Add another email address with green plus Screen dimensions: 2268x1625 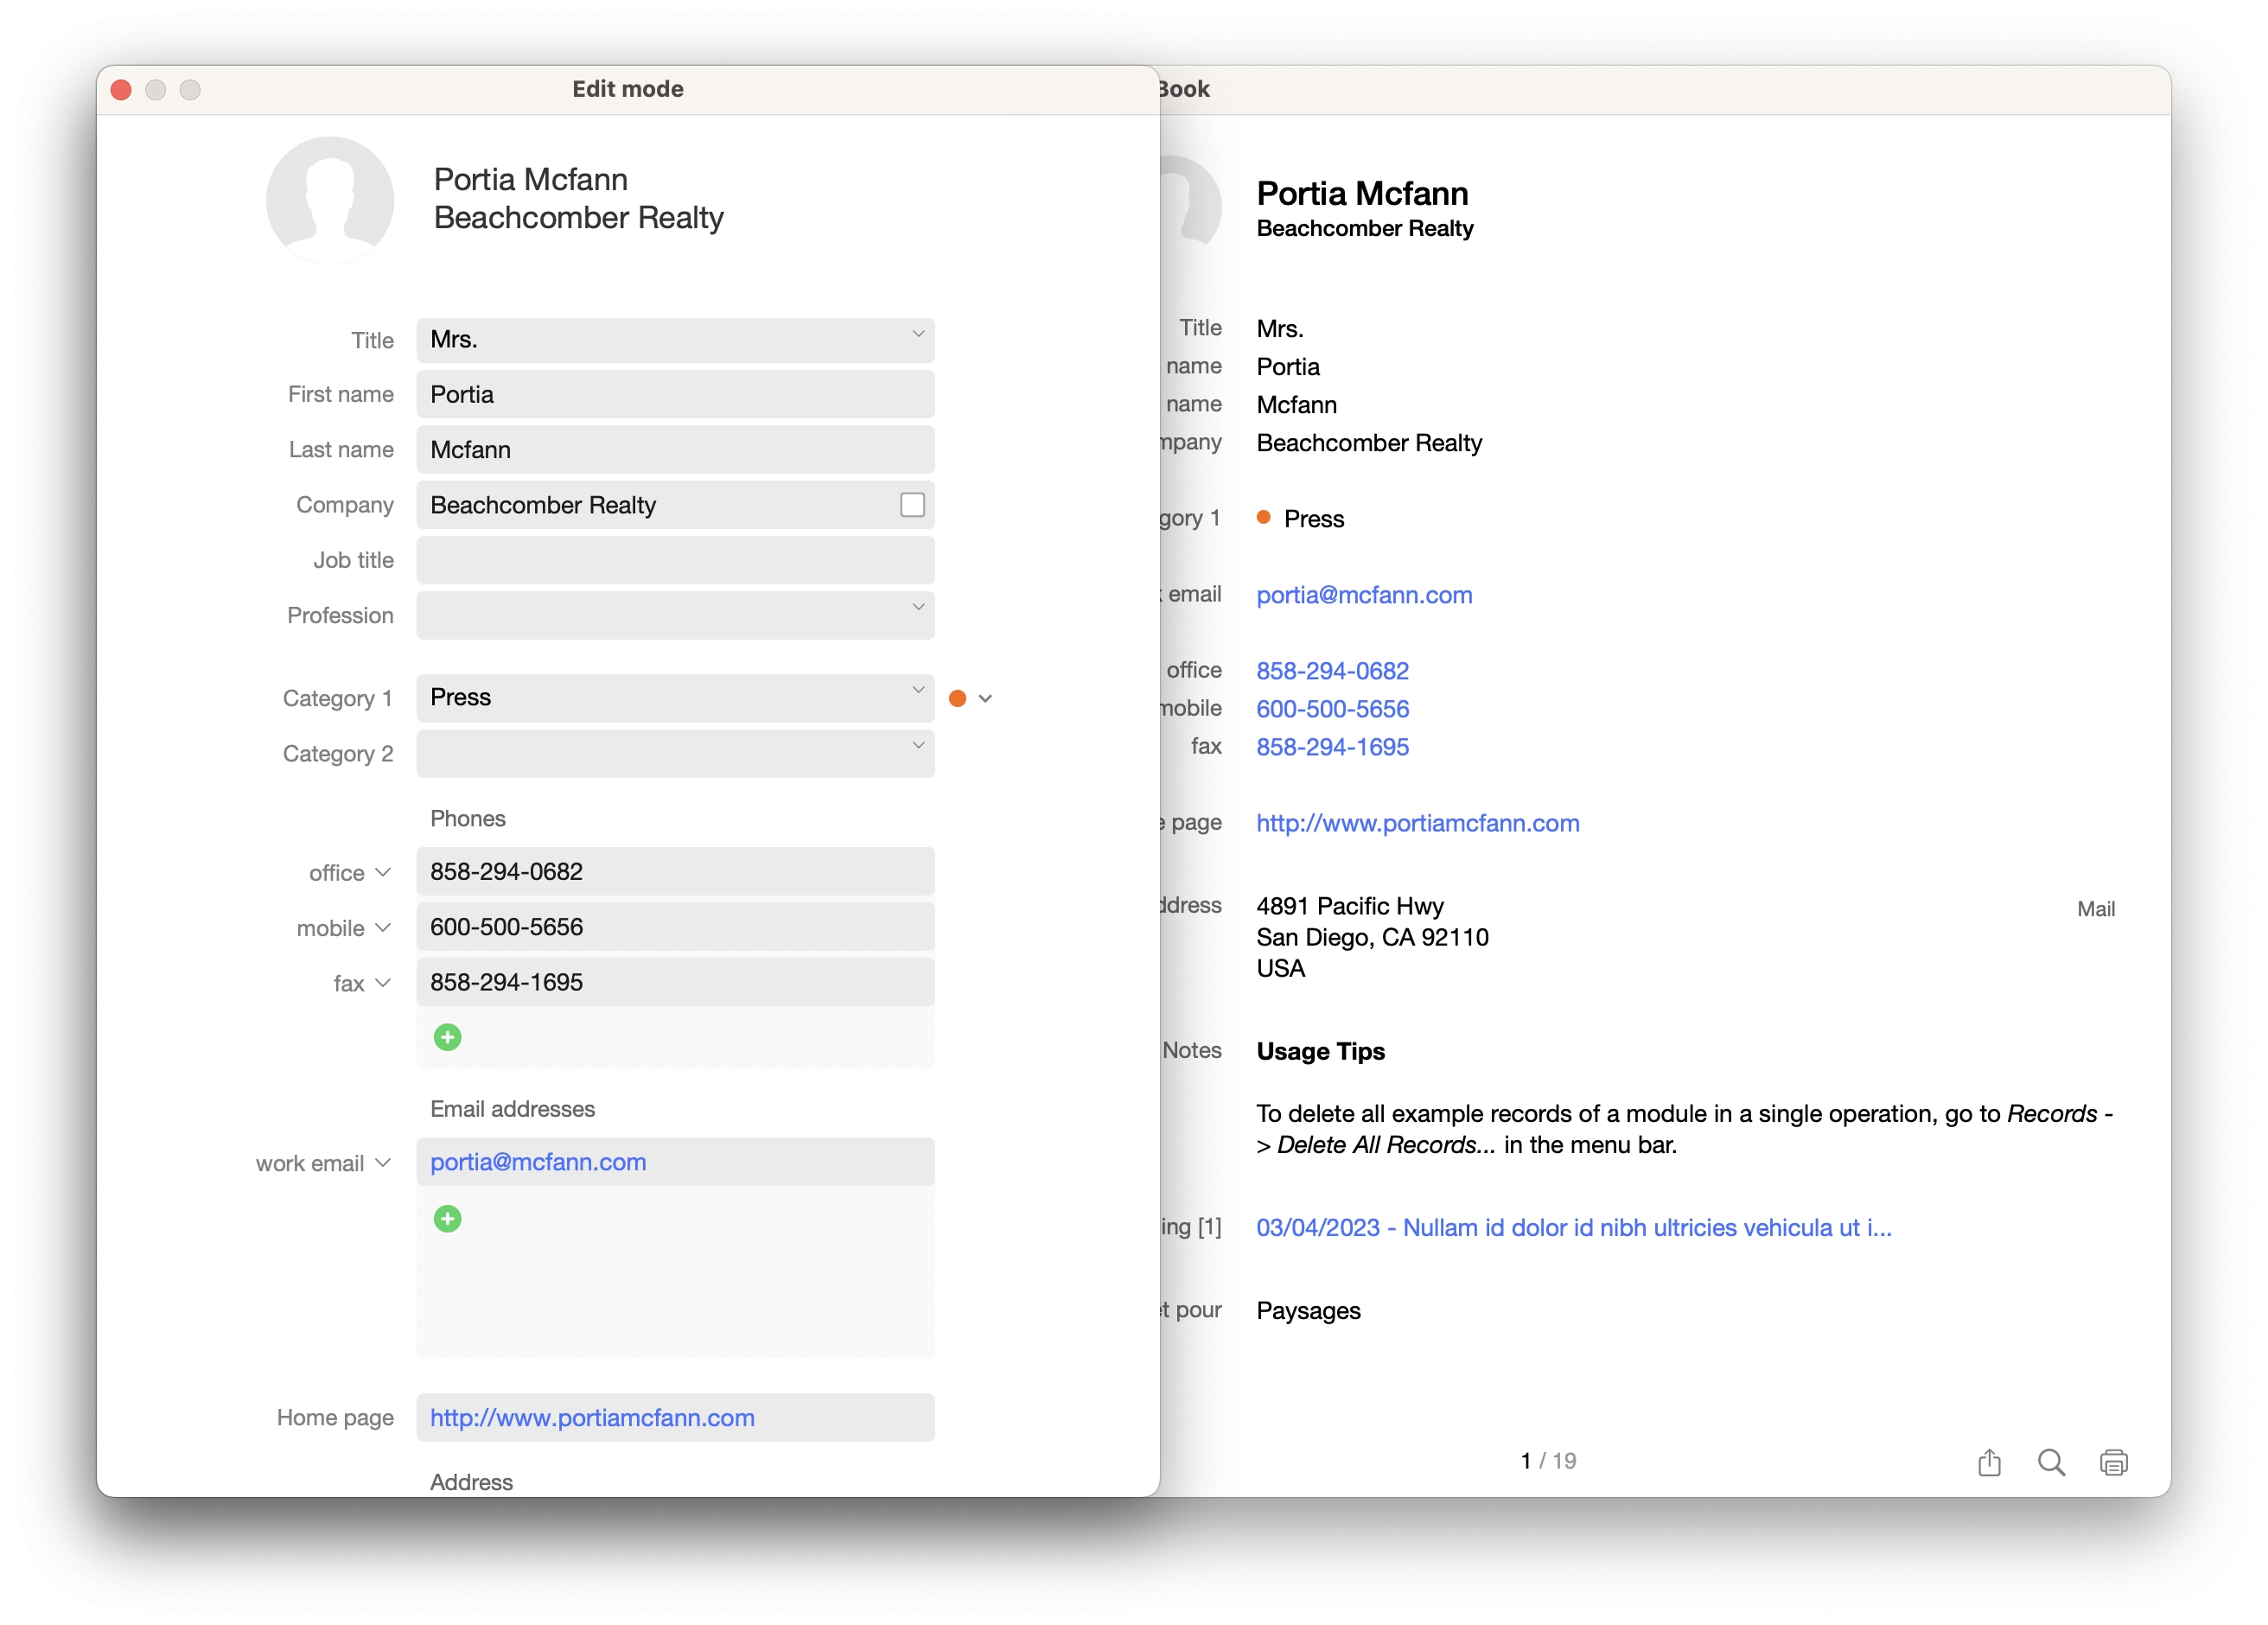click(x=448, y=1219)
